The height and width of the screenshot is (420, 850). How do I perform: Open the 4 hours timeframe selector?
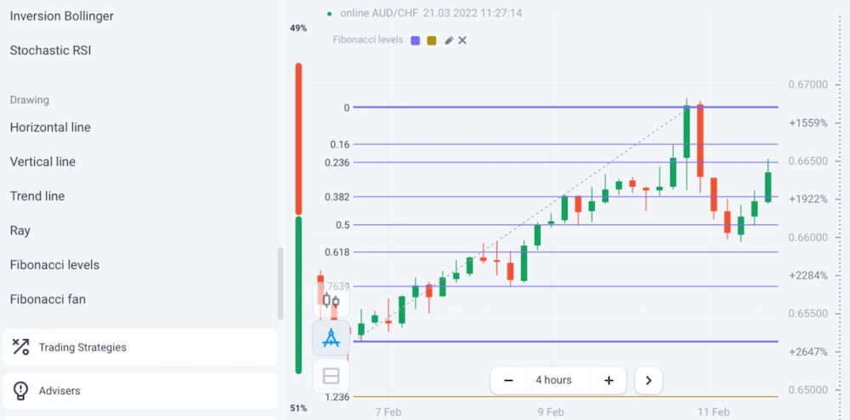pyautogui.click(x=553, y=380)
